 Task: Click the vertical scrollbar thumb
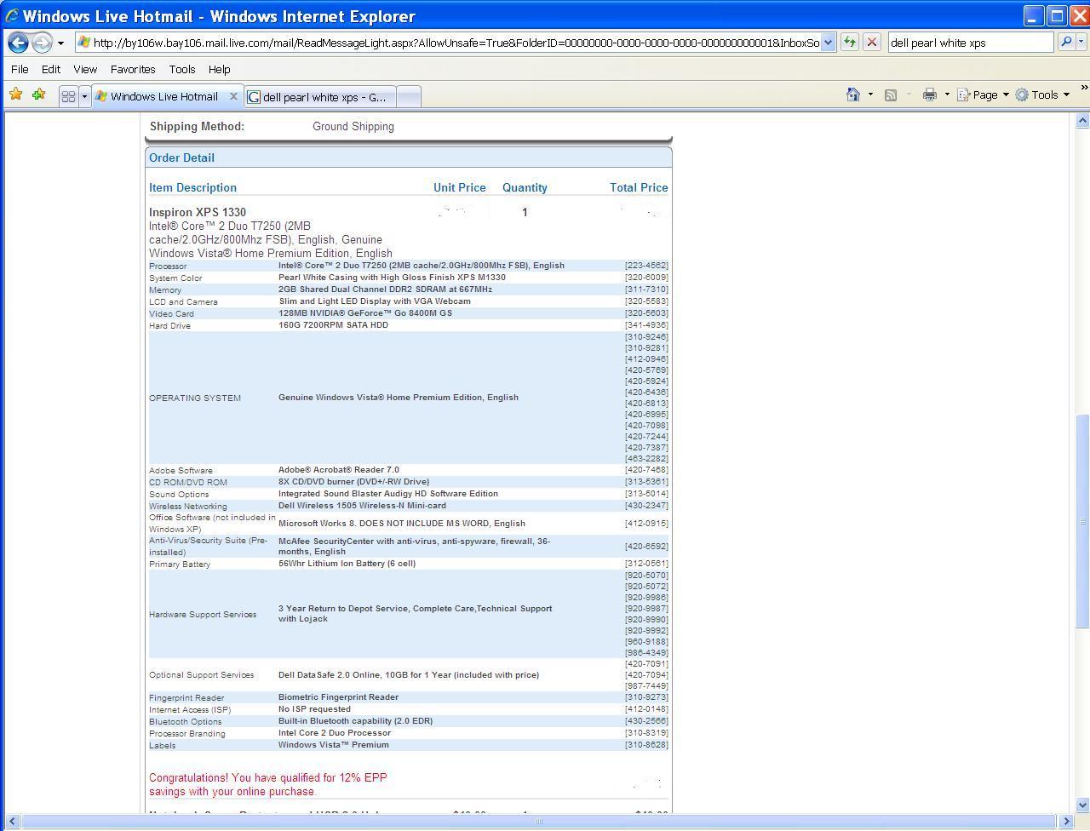(1082, 521)
